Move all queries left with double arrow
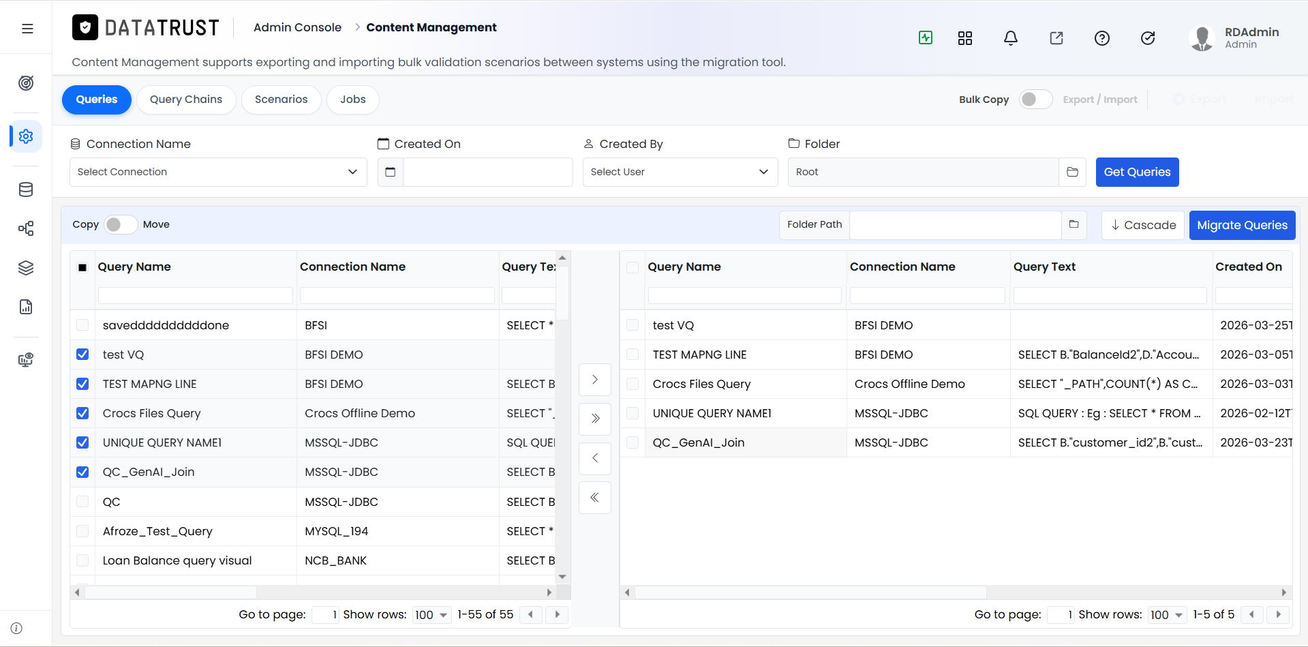The image size is (1308, 647). point(595,498)
